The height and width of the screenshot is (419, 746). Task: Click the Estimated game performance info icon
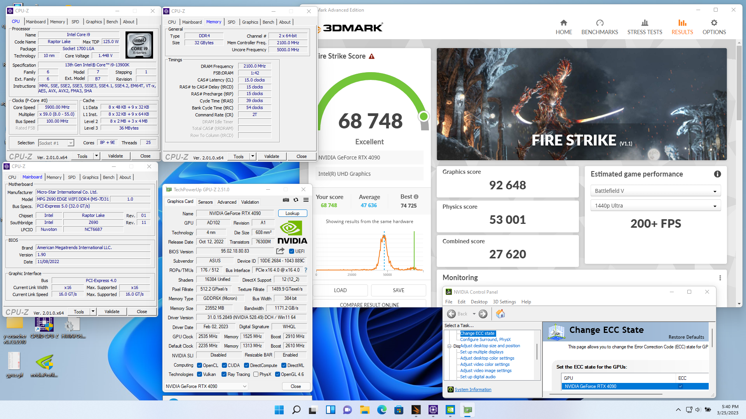[x=717, y=174]
